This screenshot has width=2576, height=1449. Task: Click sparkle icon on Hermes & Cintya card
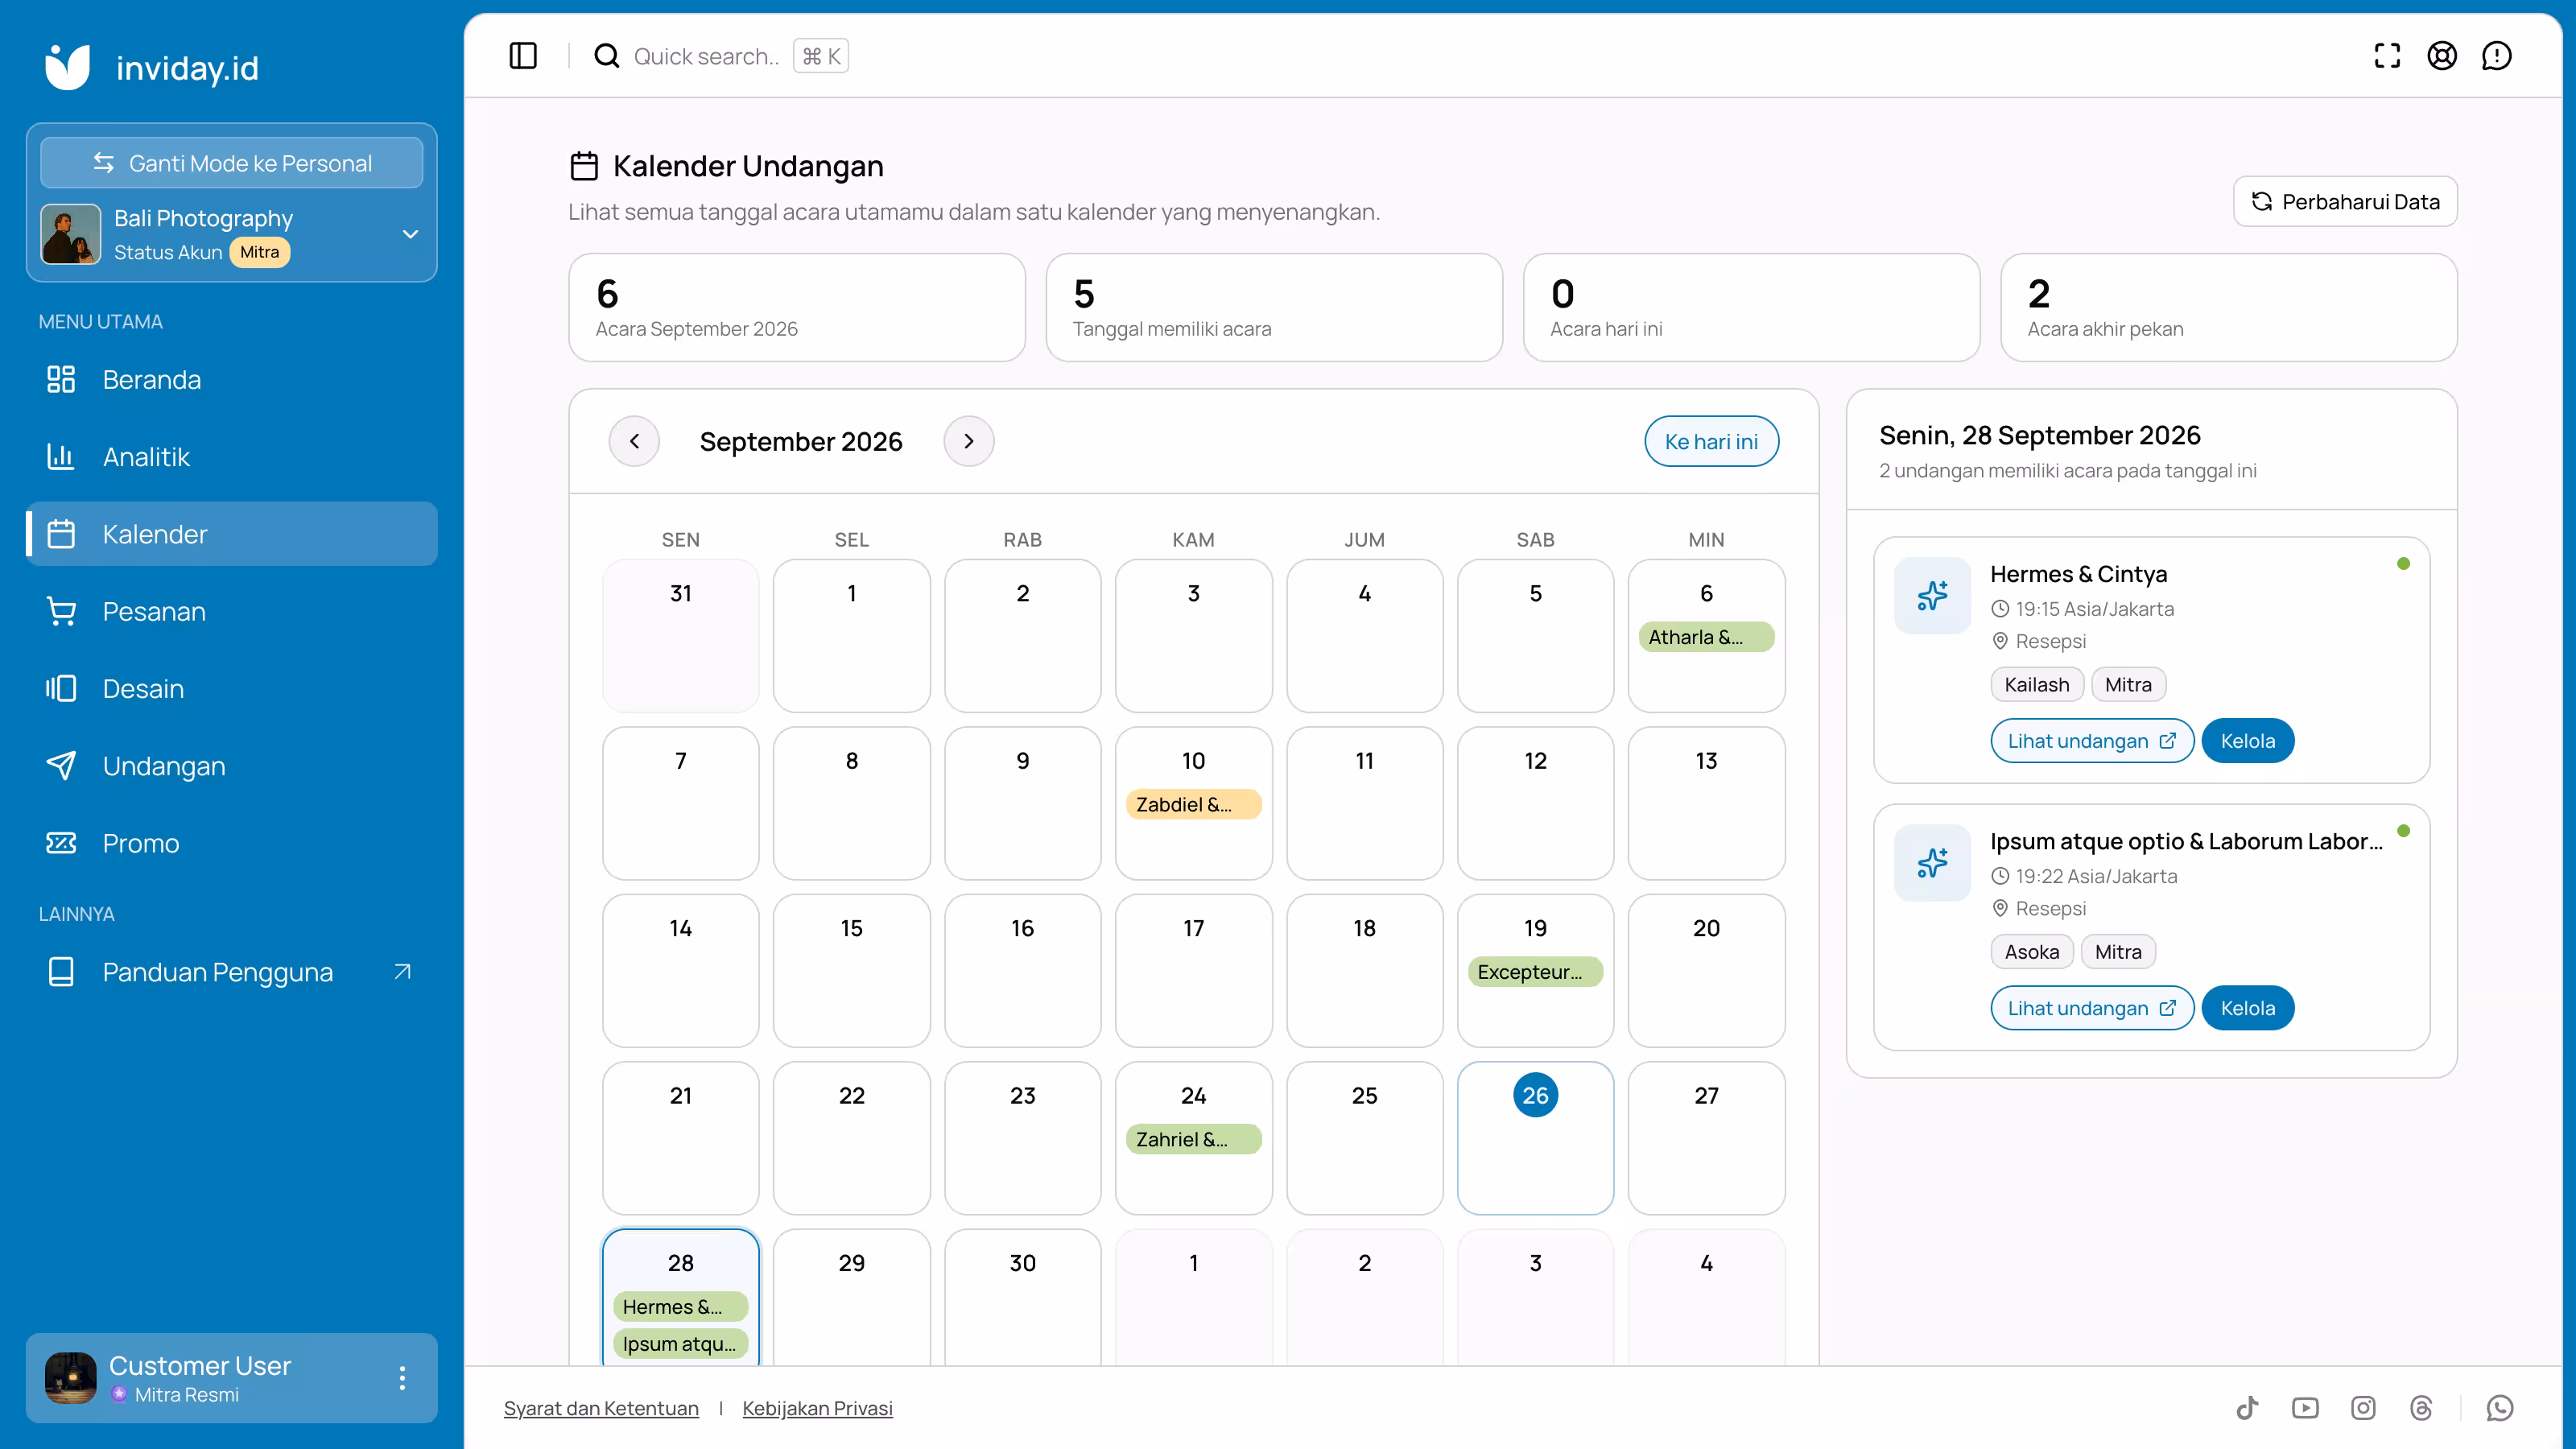1932,595
